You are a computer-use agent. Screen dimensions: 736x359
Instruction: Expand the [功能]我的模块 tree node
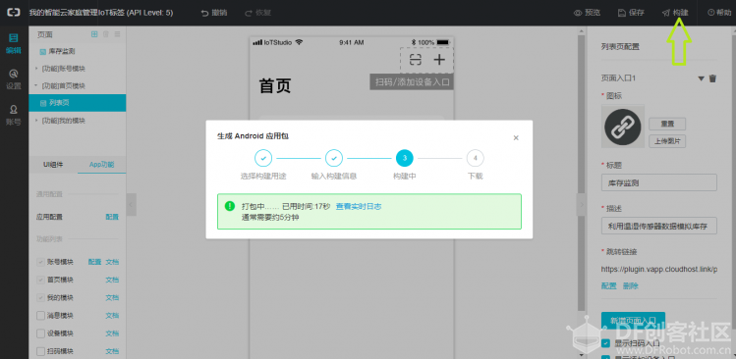click(x=36, y=121)
